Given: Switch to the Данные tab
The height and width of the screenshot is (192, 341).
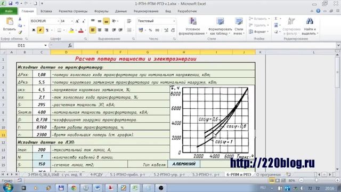Looking at the screenshot, I should (x=121, y=11).
